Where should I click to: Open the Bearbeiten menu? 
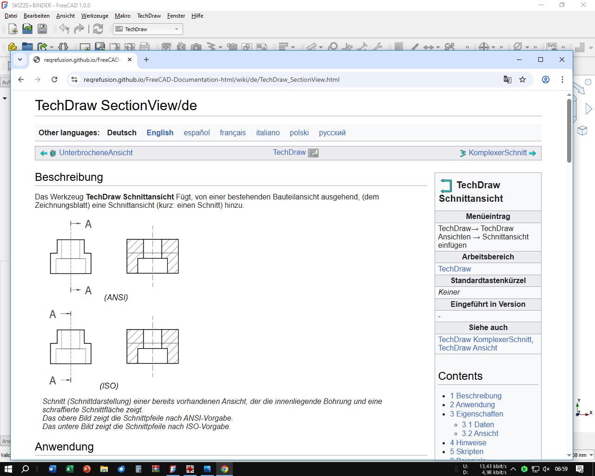point(37,16)
